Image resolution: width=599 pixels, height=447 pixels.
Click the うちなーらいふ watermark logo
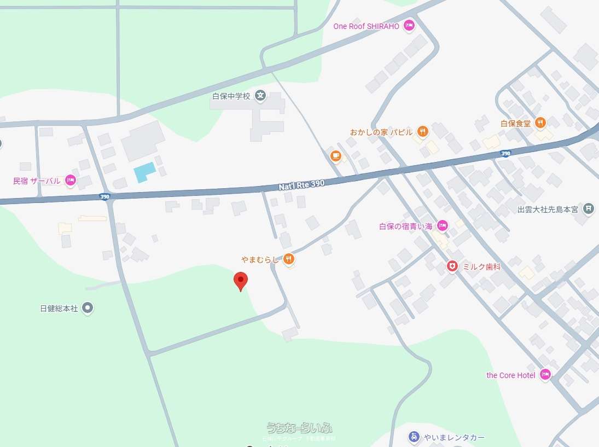coord(300,427)
